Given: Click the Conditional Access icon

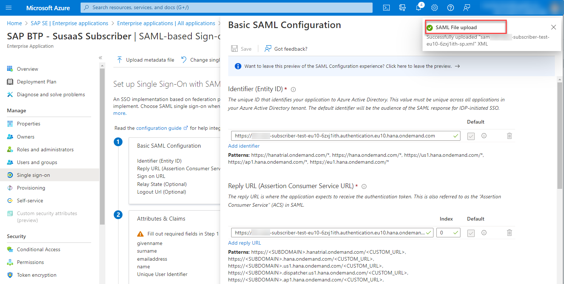Looking at the screenshot, I should [10, 249].
